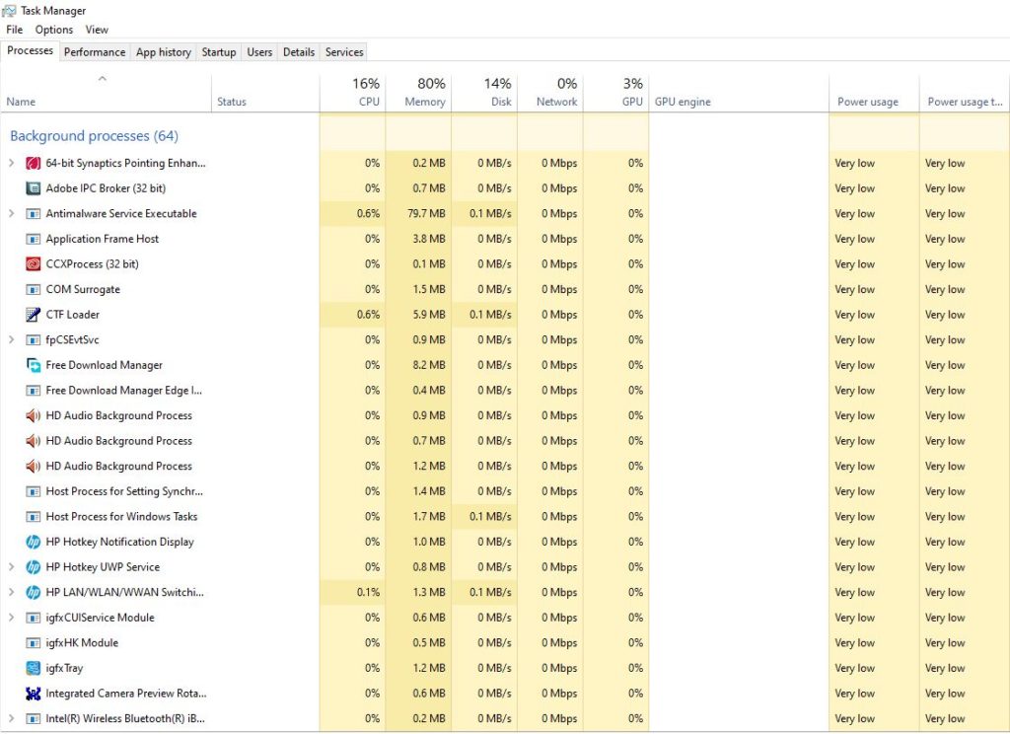Click the sort arrow above Name column
The height and width of the screenshot is (734, 1010).
pyautogui.click(x=102, y=79)
